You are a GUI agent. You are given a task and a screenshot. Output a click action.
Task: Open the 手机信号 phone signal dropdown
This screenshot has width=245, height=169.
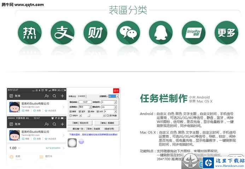tap(109, 102)
